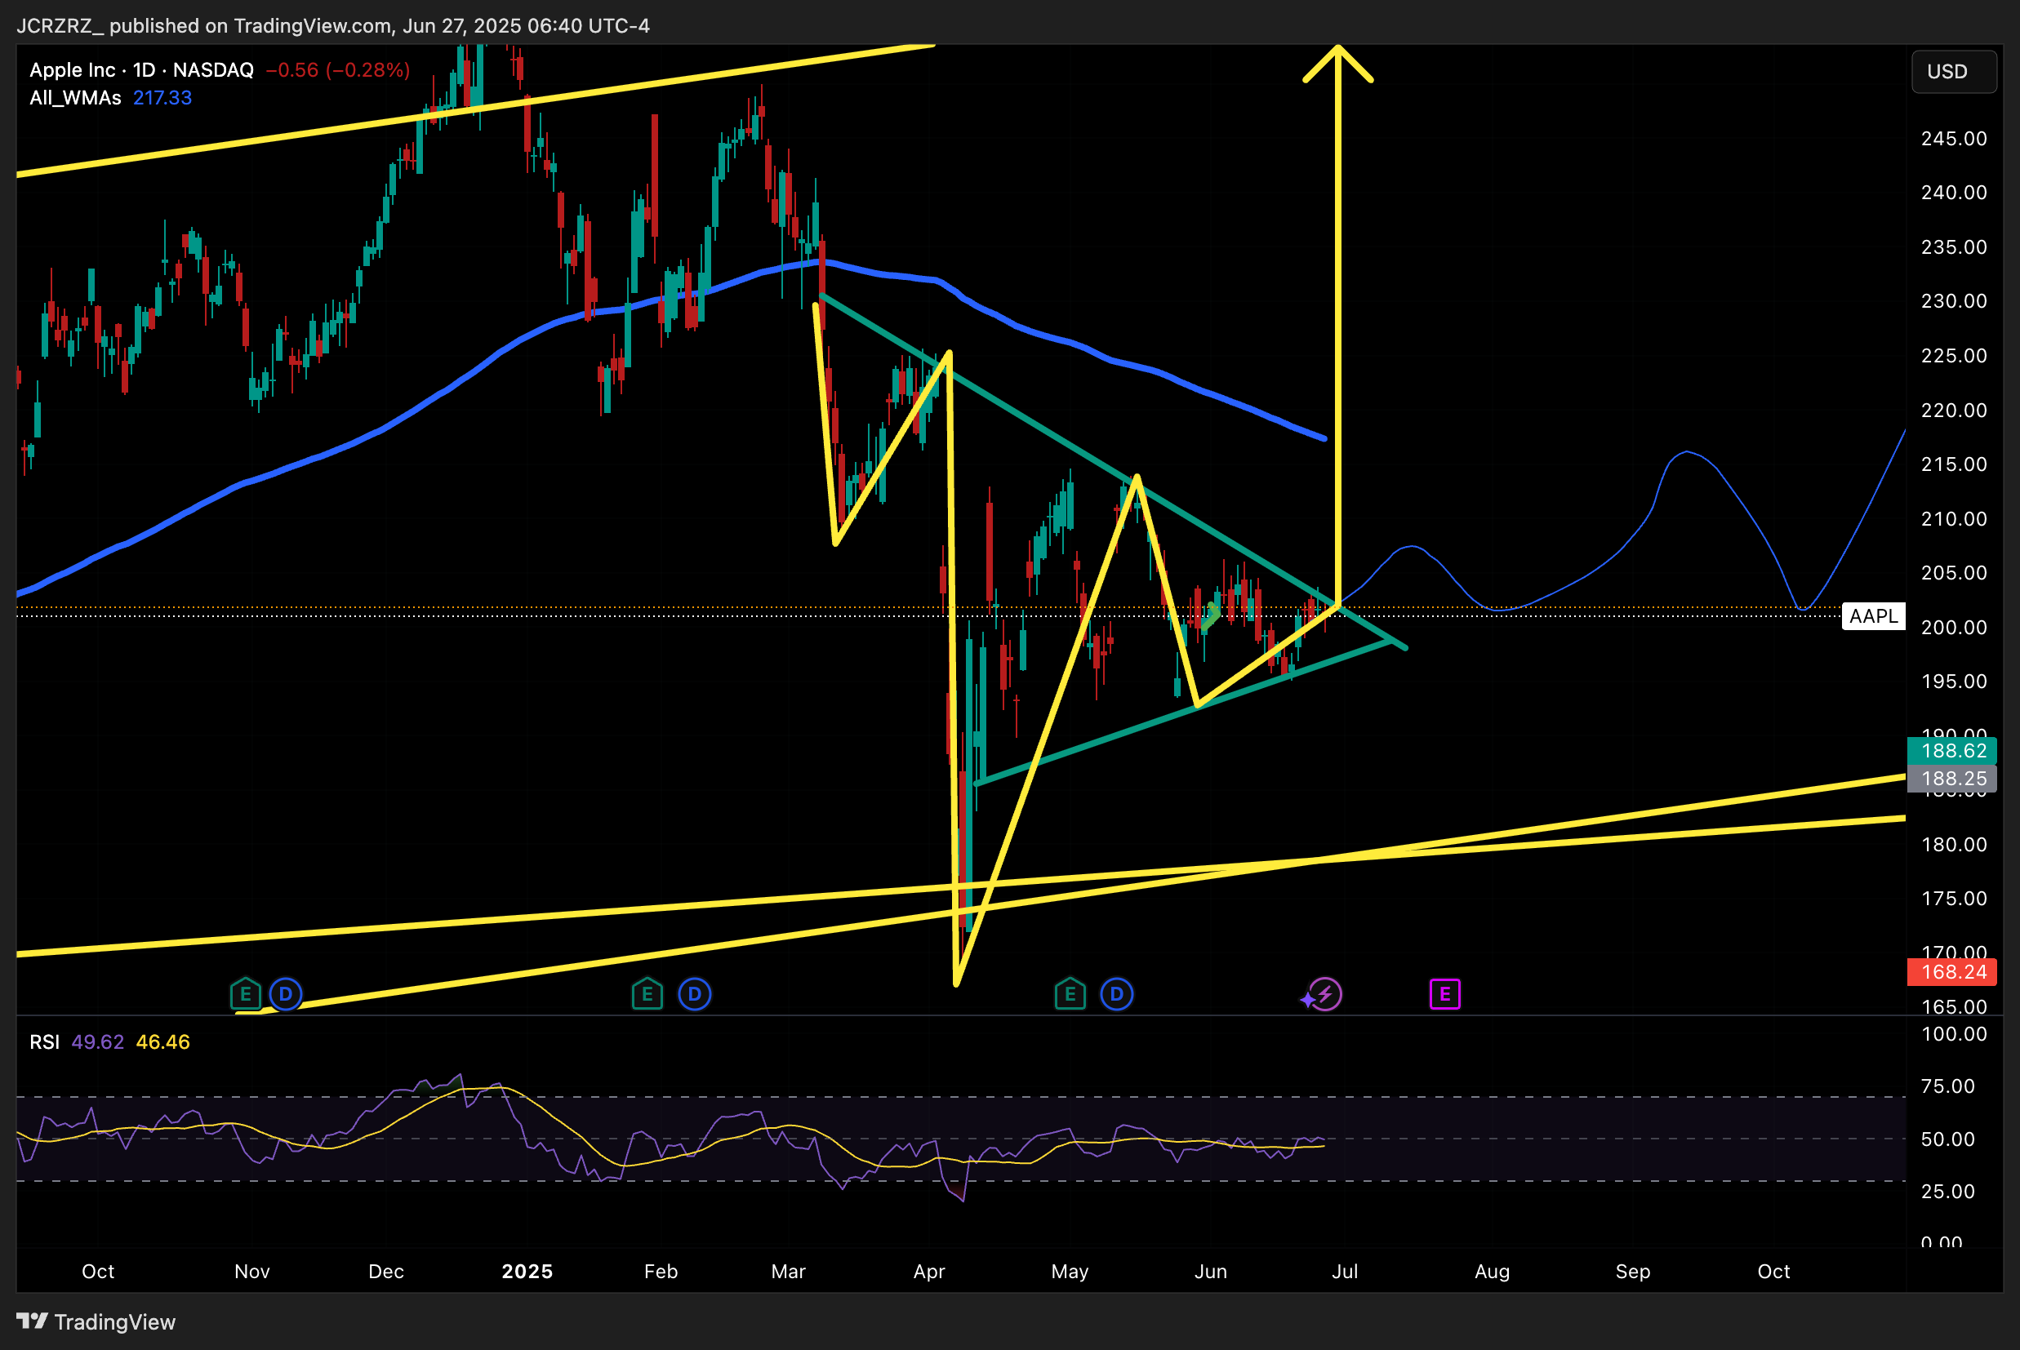Click the AAPL price label
2020x1350 pixels.
click(x=1873, y=615)
